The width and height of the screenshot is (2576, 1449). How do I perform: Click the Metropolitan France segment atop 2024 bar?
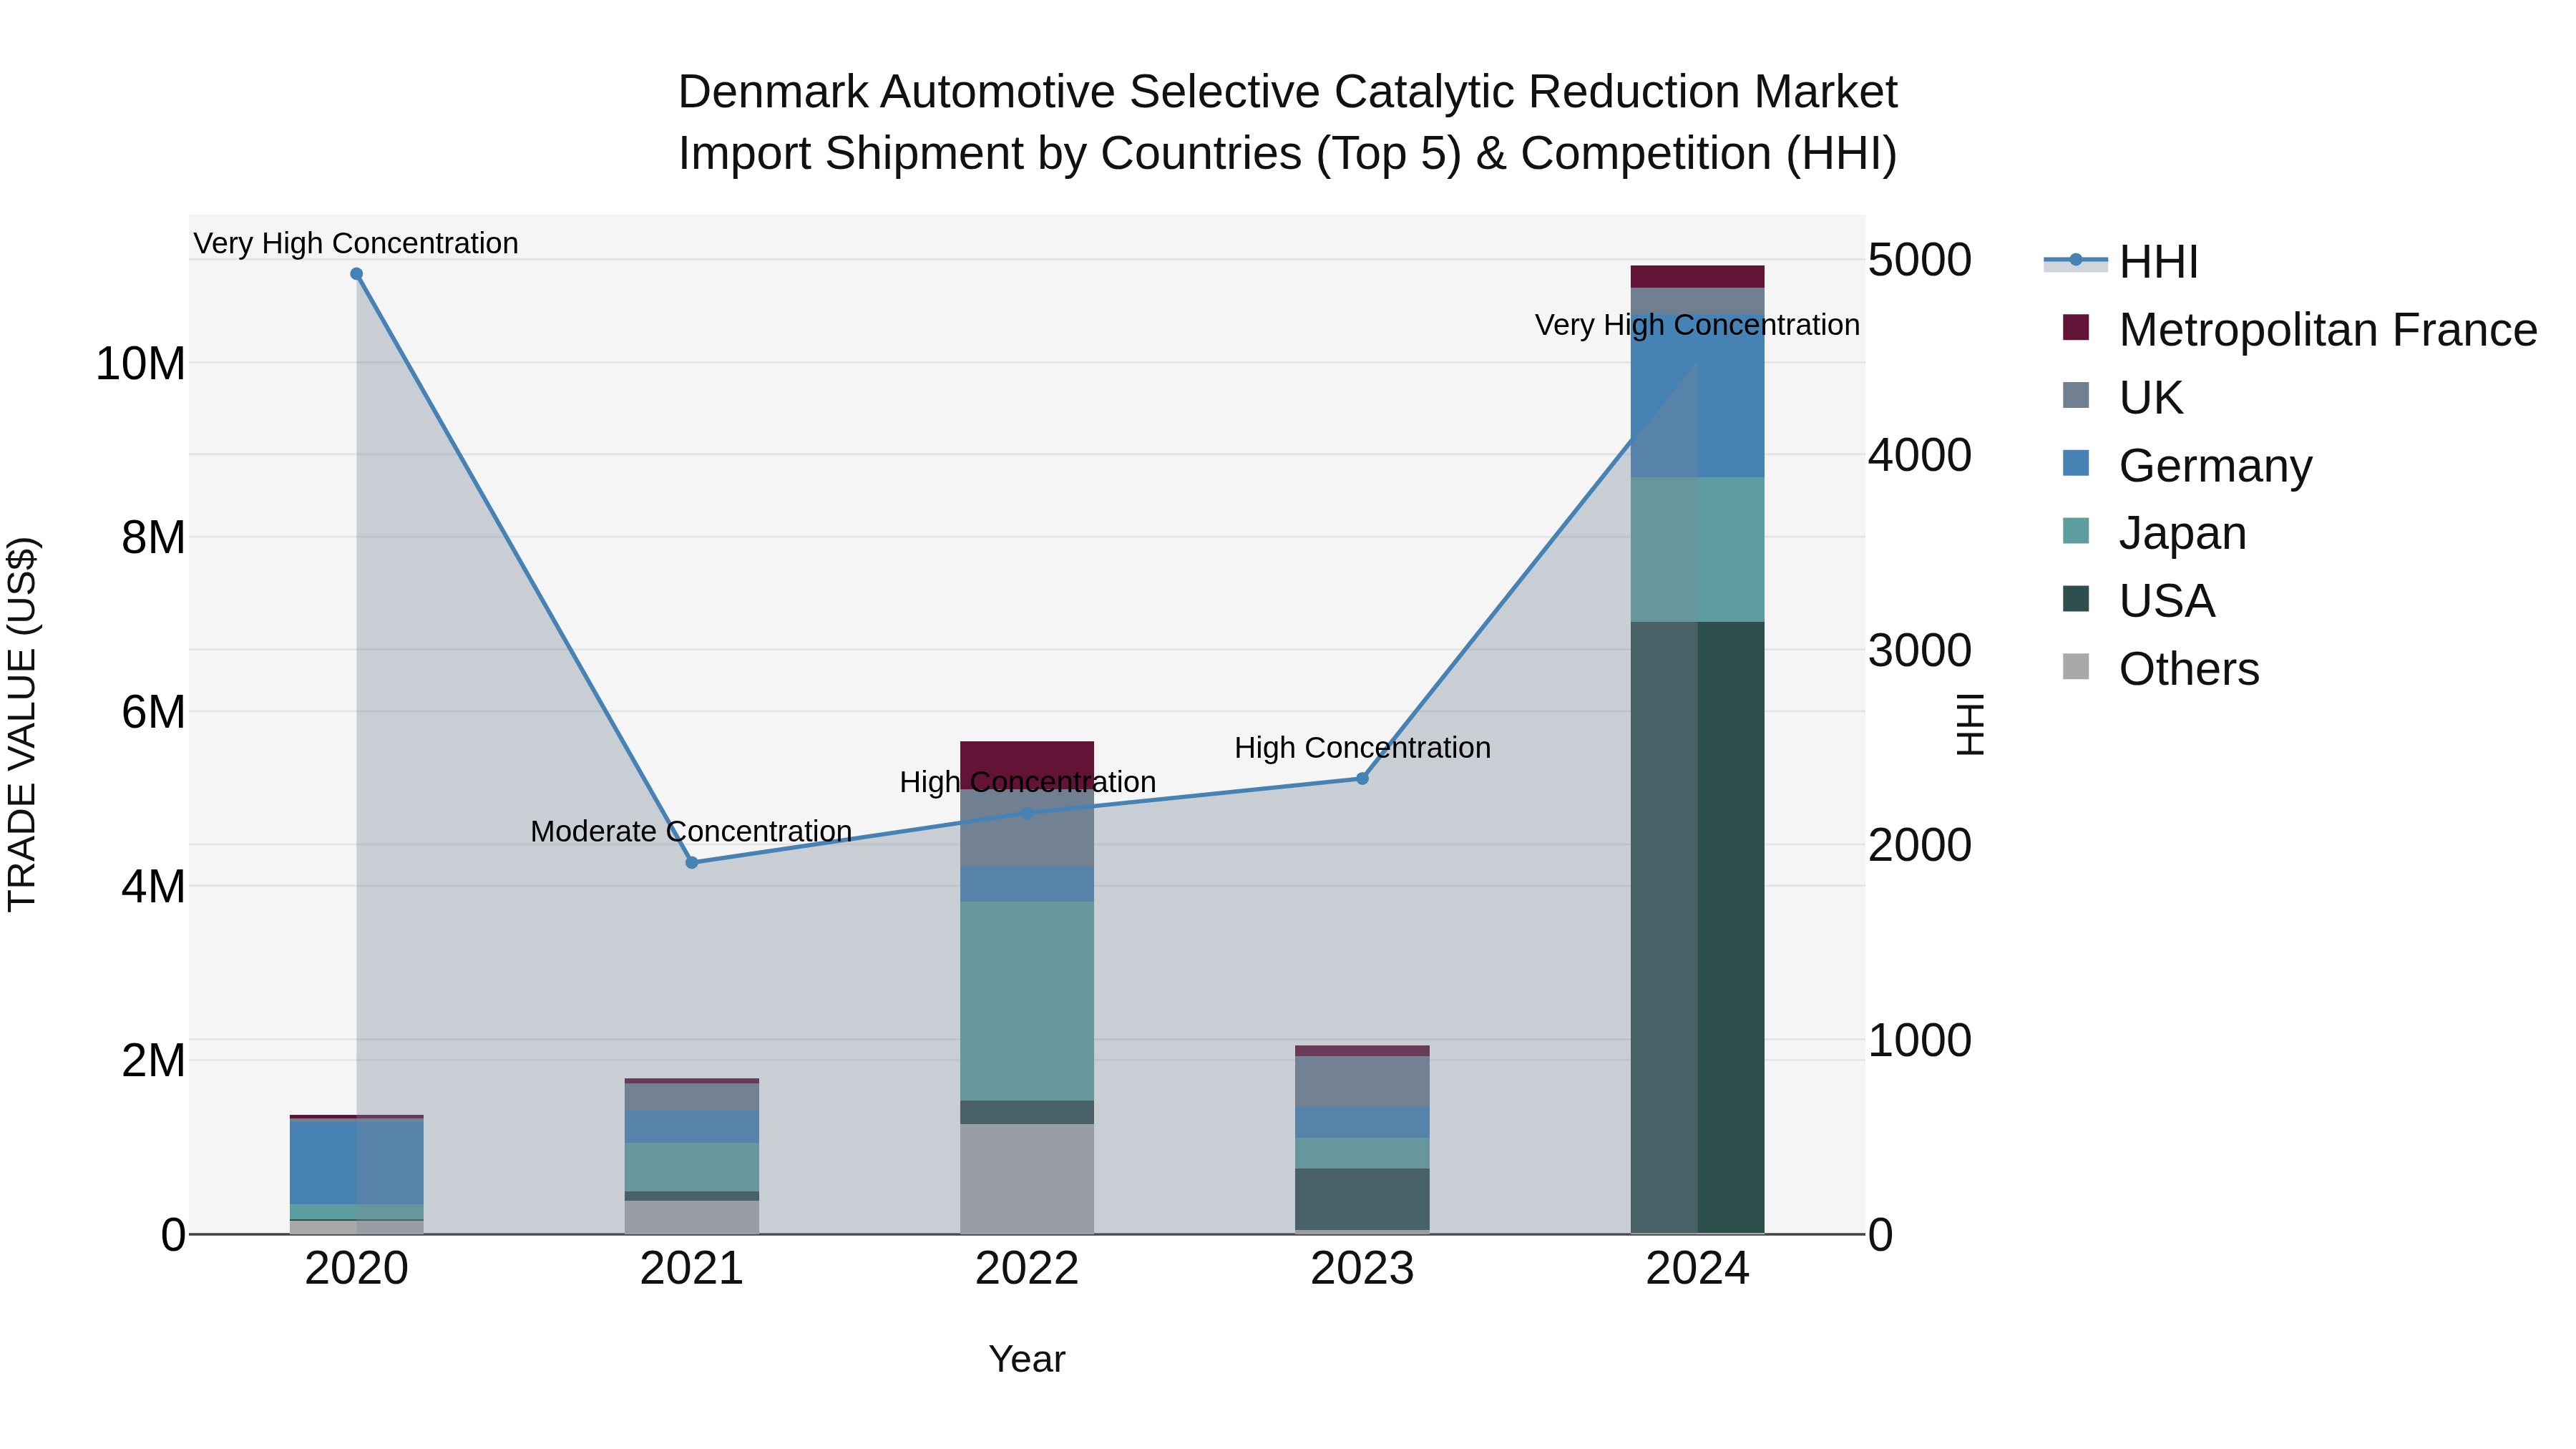click(1697, 277)
